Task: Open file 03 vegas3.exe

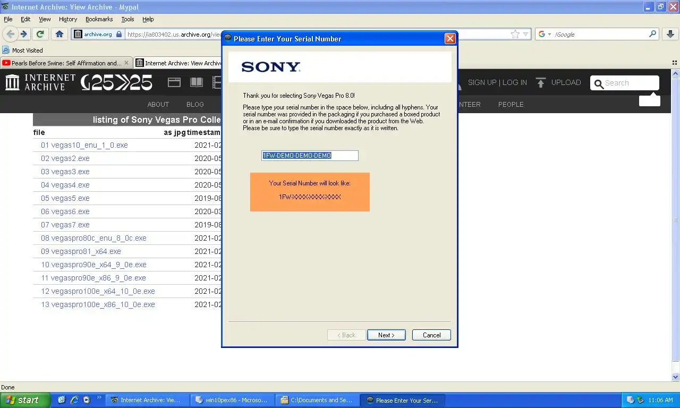Action: [x=65, y=172]
